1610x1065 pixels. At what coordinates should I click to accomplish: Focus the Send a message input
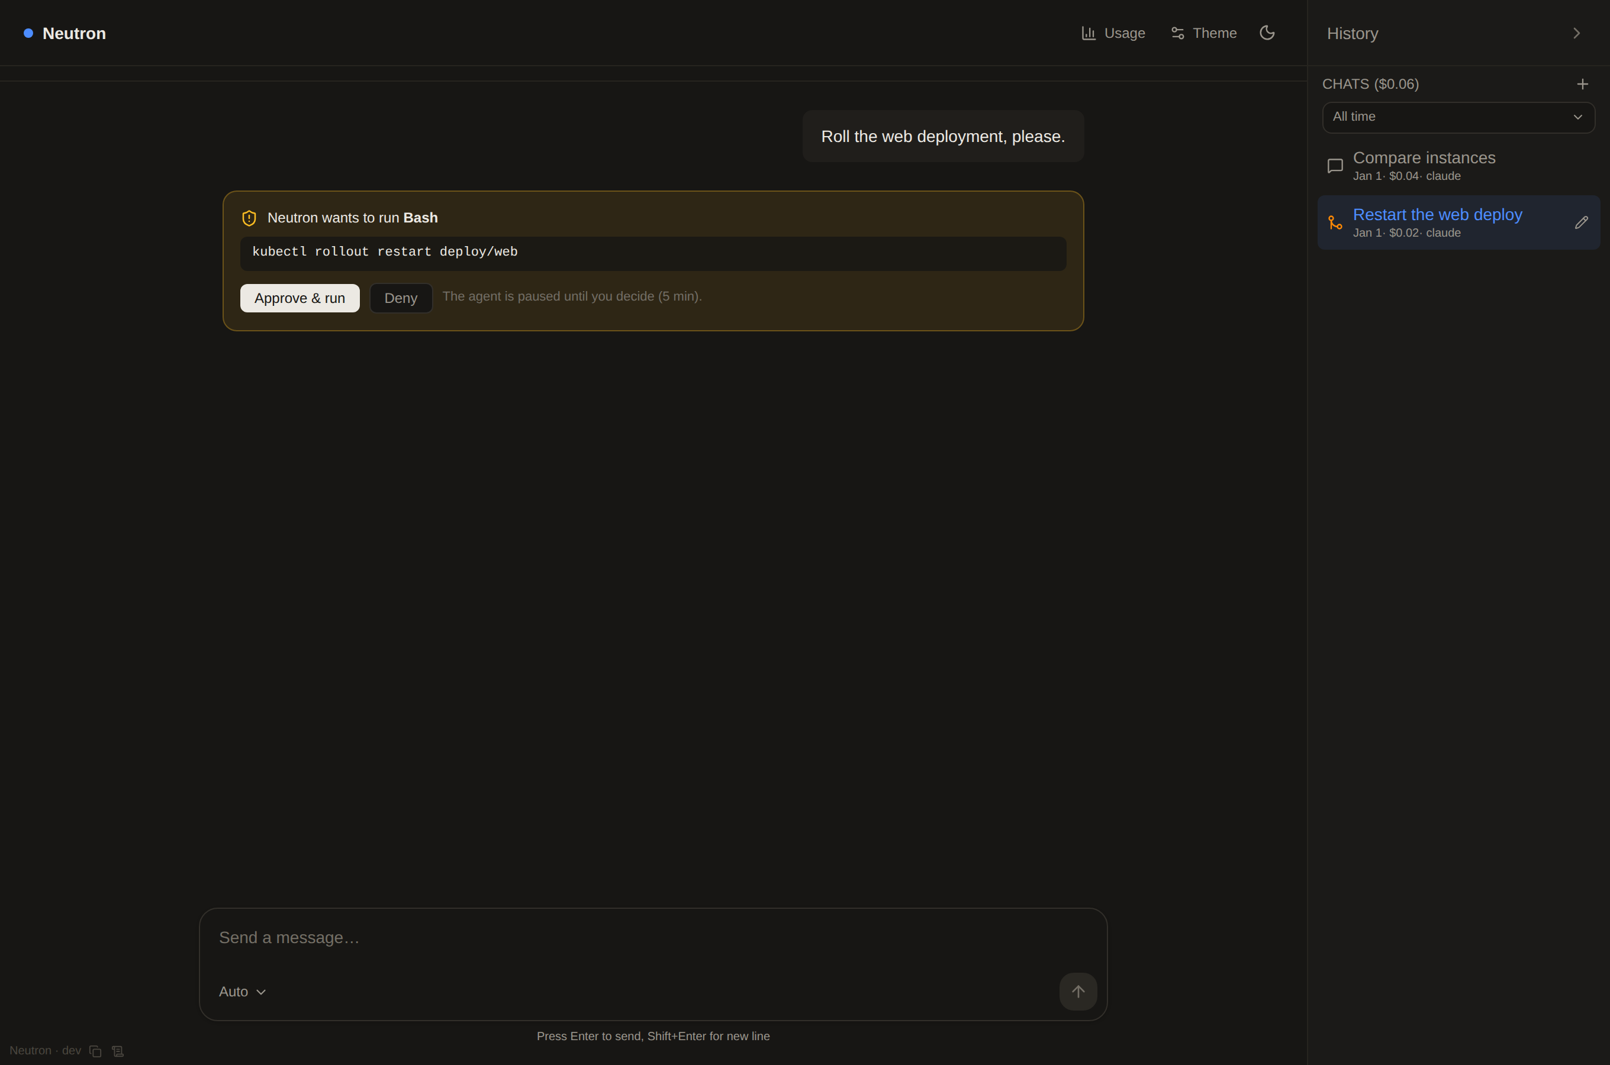pos(653,937)
